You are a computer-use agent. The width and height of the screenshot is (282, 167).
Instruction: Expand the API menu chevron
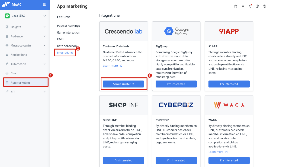pyautogui.click(x=45, y=92)
